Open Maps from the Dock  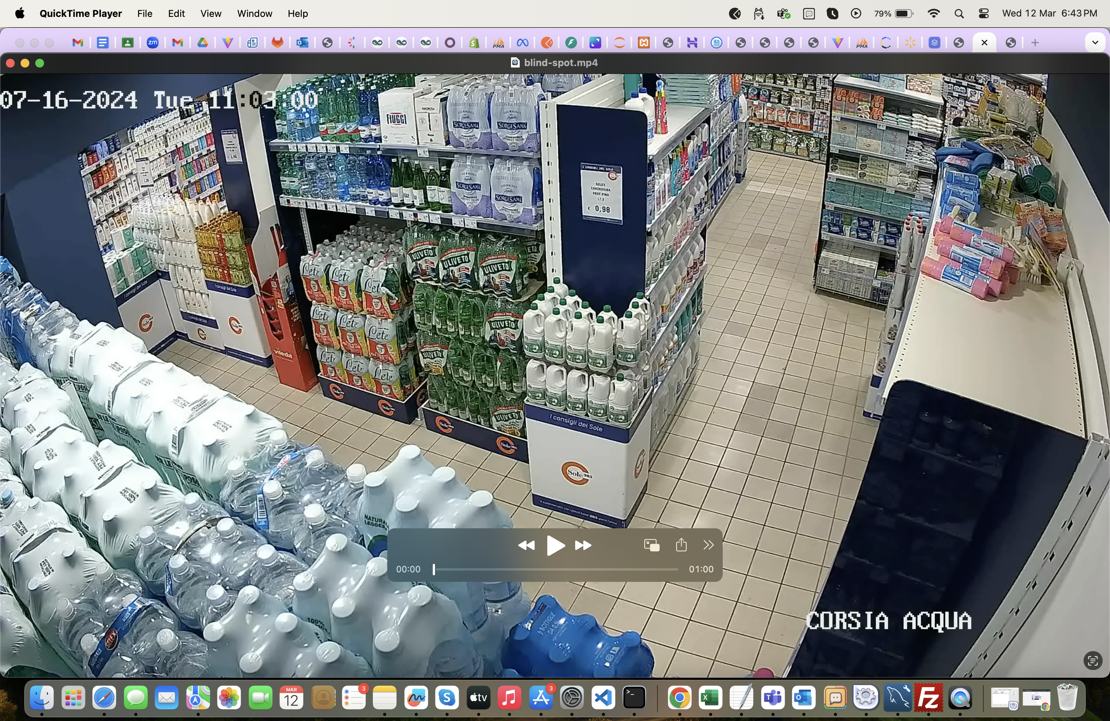coord(198,698)
